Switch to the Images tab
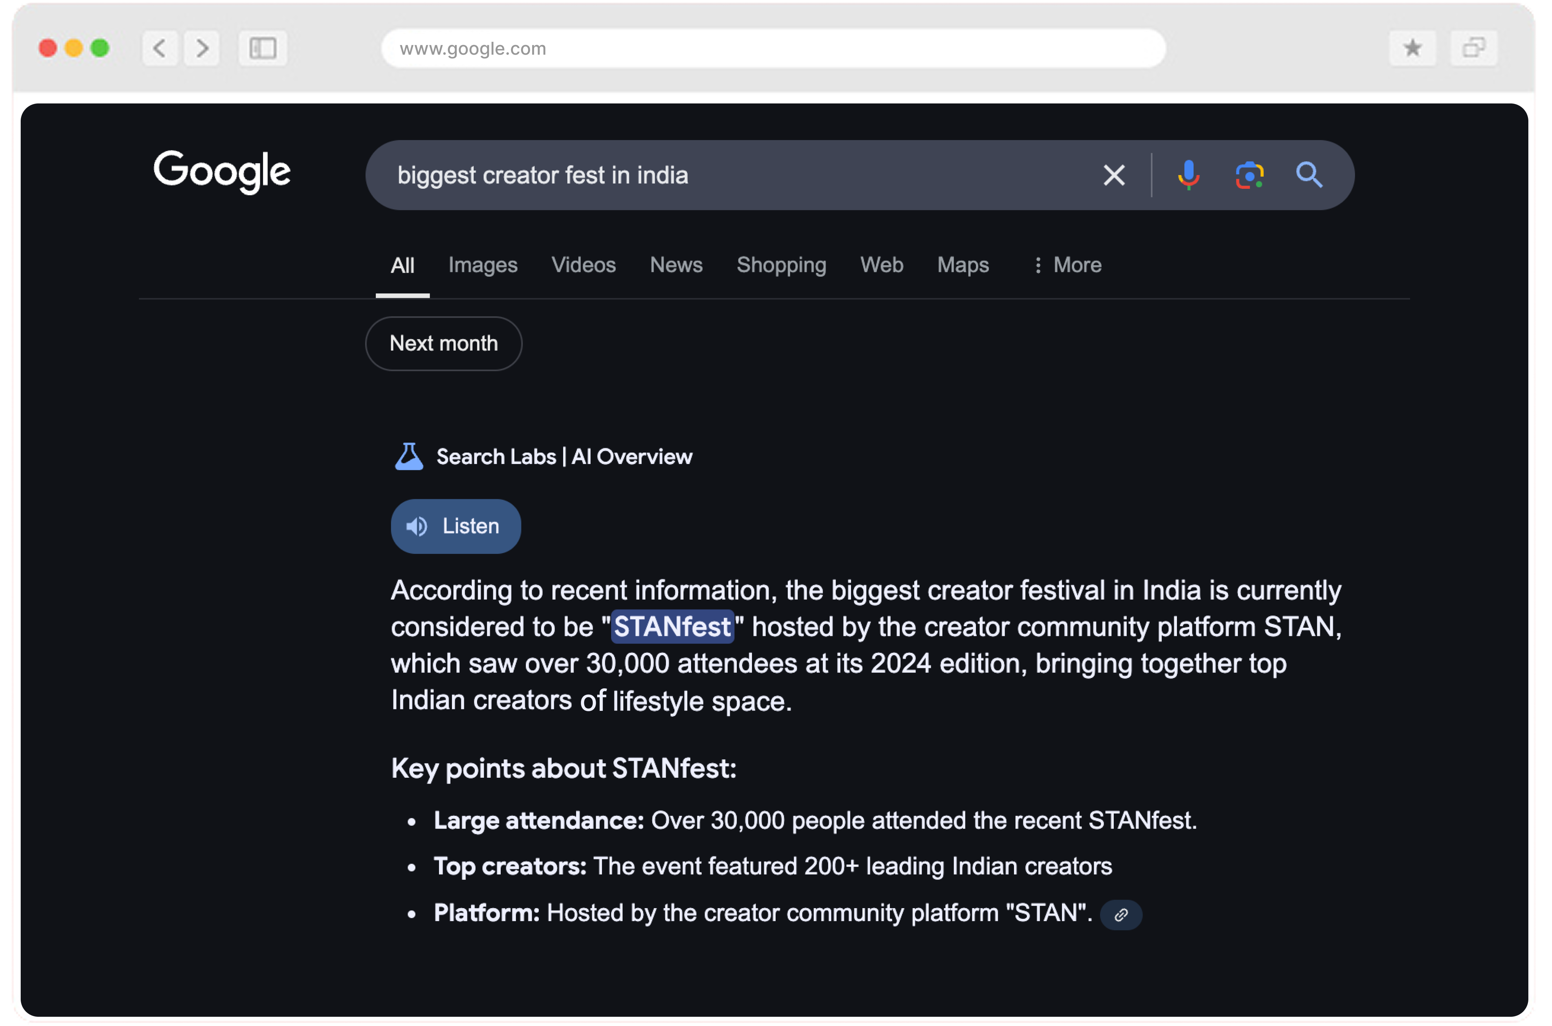 (x=483, y=265)
